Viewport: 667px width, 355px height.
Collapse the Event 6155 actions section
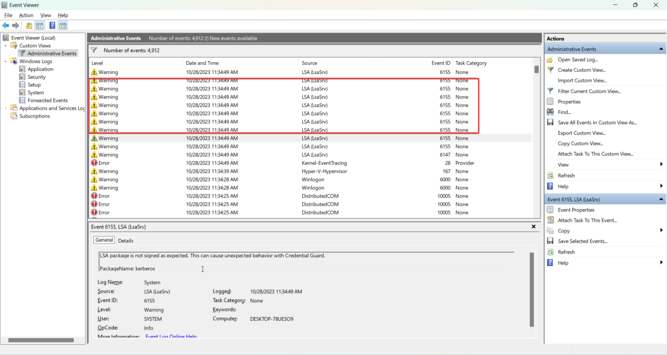coord(661,199)
